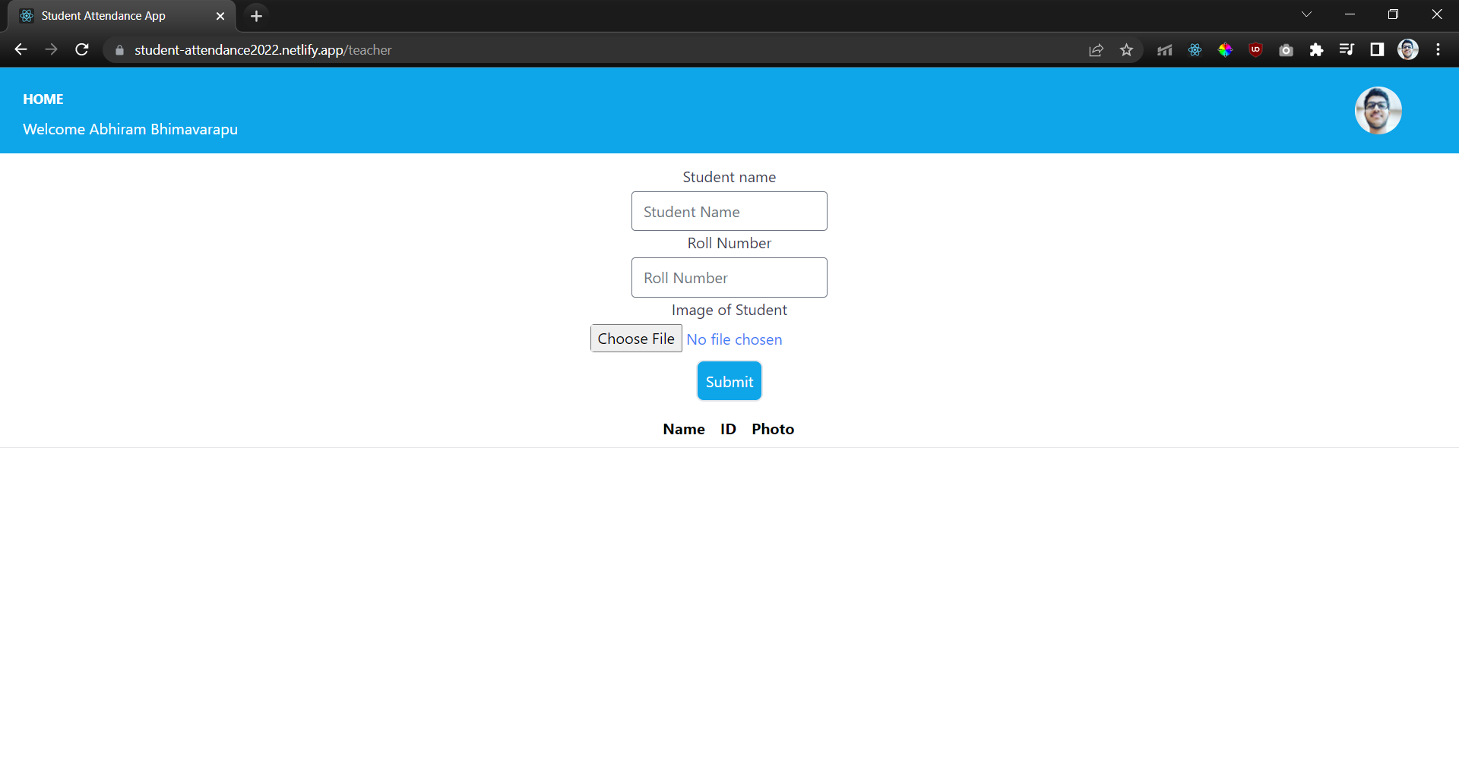Screen dimensions: 1459x782
Task: Open the music playlist extension icon
Action: coord(1347,49)
